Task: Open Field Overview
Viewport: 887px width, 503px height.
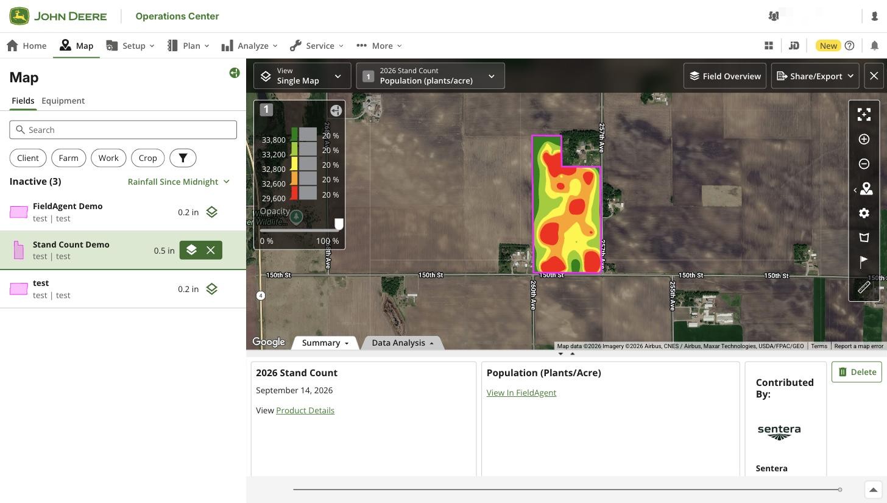Action: [x=725, y=76]
